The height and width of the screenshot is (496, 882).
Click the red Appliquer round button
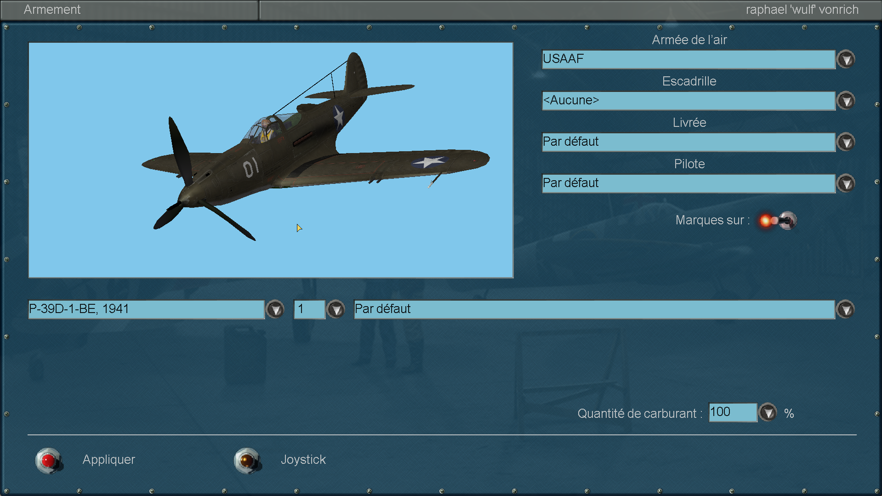coord(49,460)
